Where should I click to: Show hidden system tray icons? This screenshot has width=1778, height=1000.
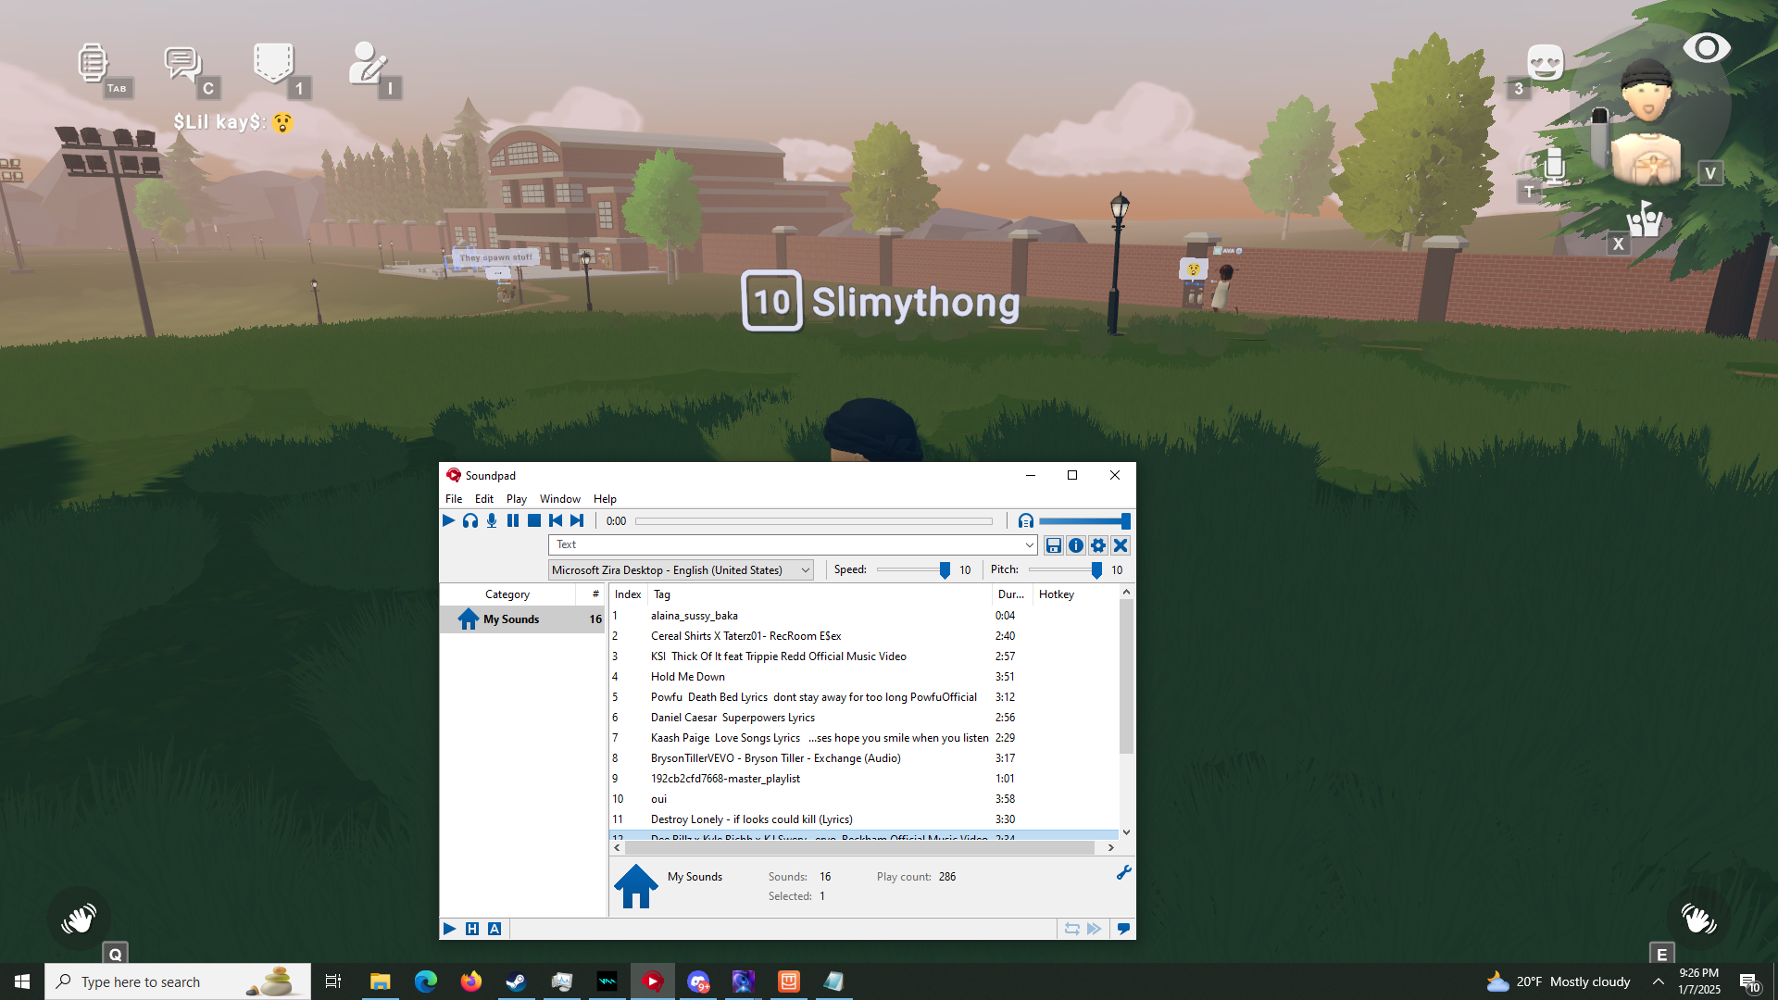coord(1658,981)
